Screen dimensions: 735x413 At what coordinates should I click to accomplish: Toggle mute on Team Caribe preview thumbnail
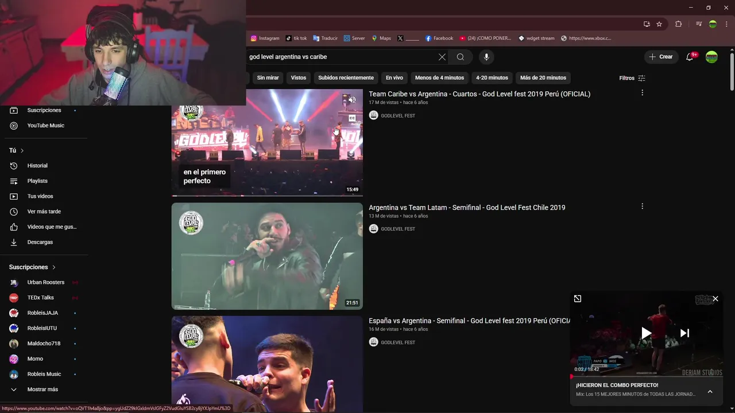pyautogui.click(x=352, y=100)
